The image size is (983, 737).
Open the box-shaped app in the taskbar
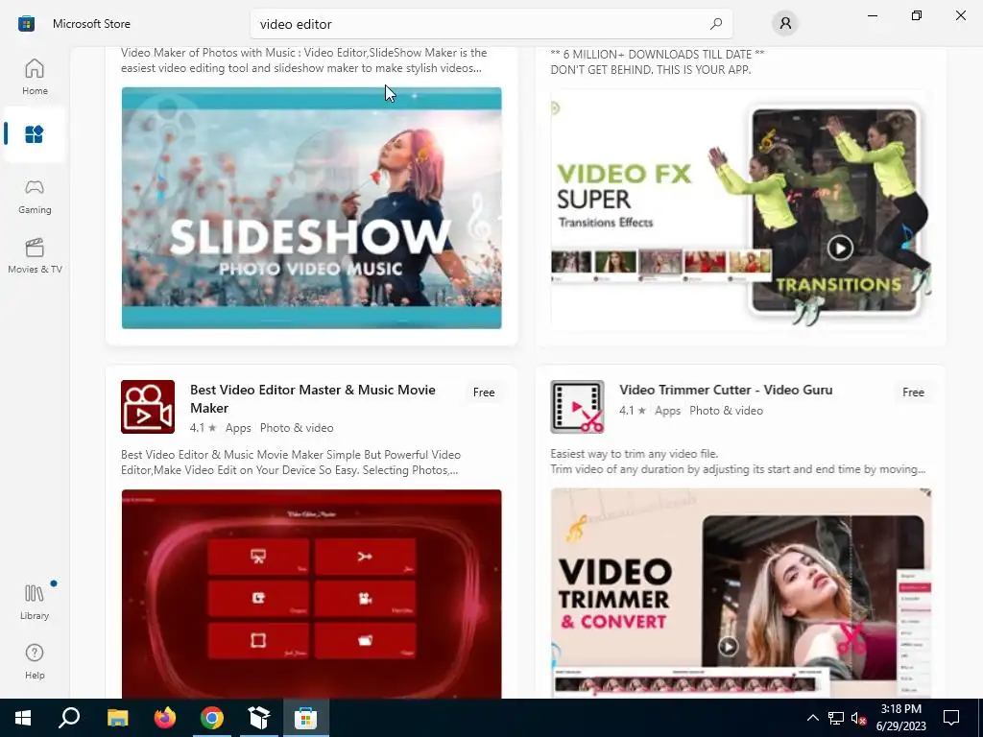(259, 718)
